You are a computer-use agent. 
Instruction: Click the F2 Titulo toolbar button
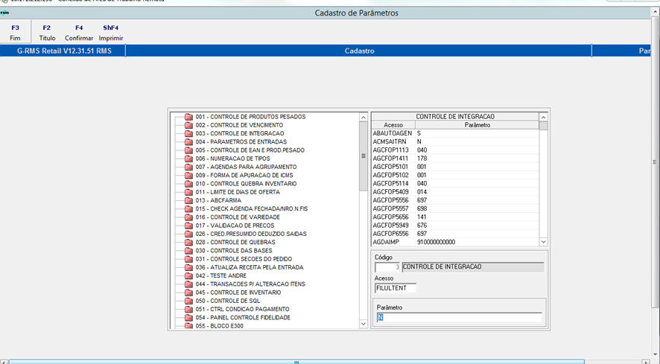pos(47,33)
